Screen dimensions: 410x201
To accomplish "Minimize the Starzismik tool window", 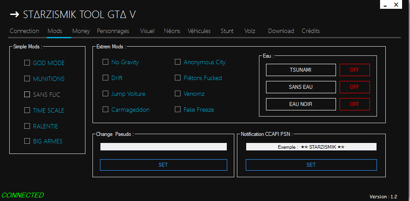I will point(385,5).
